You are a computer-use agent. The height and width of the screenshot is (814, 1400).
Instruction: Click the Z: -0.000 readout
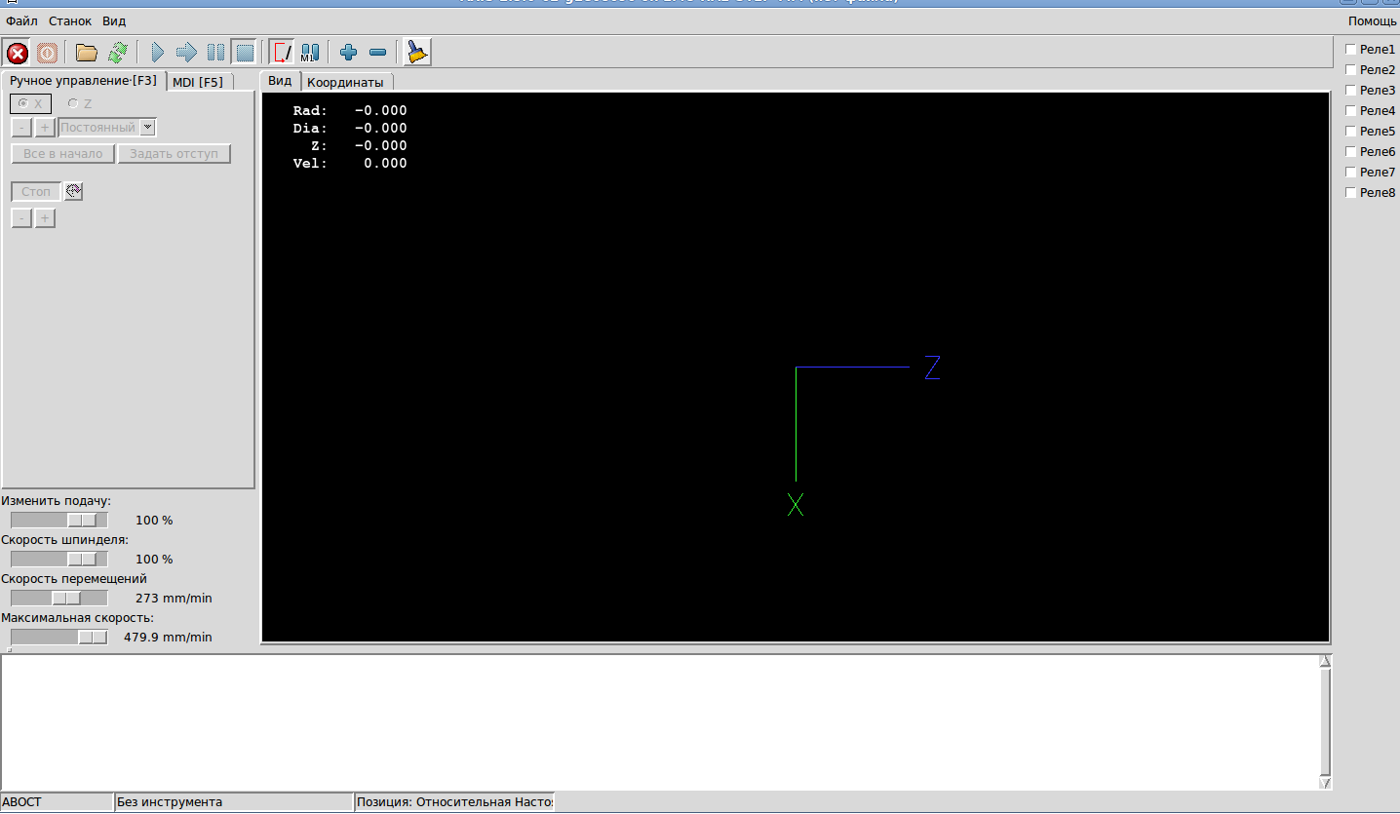(359, 146)
